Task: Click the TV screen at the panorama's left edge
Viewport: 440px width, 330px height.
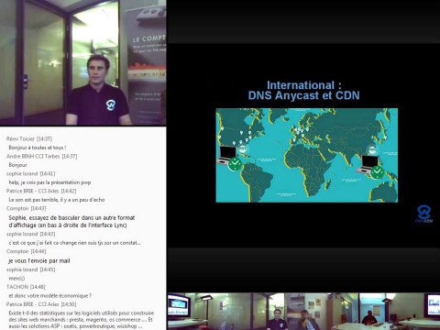Action: click(179, 305)
